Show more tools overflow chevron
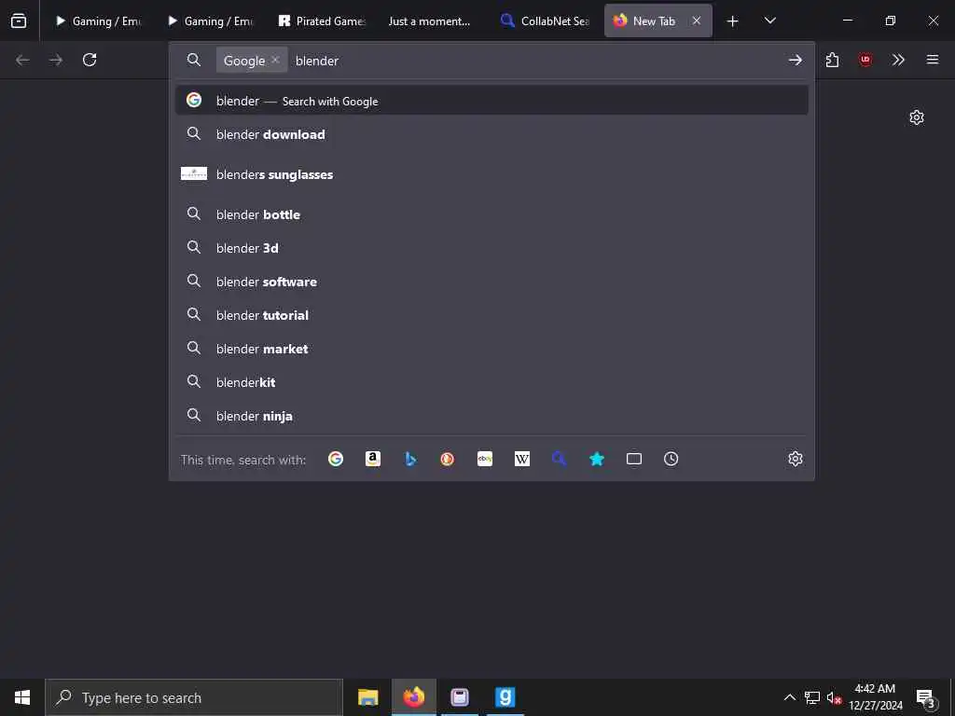Viewport: 955px width, 716px height. (x=898, y=60)
